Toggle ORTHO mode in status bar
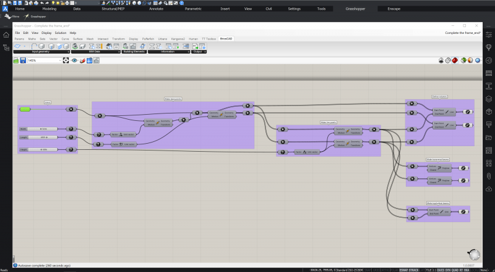This screenshot has height=272, width=495. pyautogui.click(x=384, y=270)
